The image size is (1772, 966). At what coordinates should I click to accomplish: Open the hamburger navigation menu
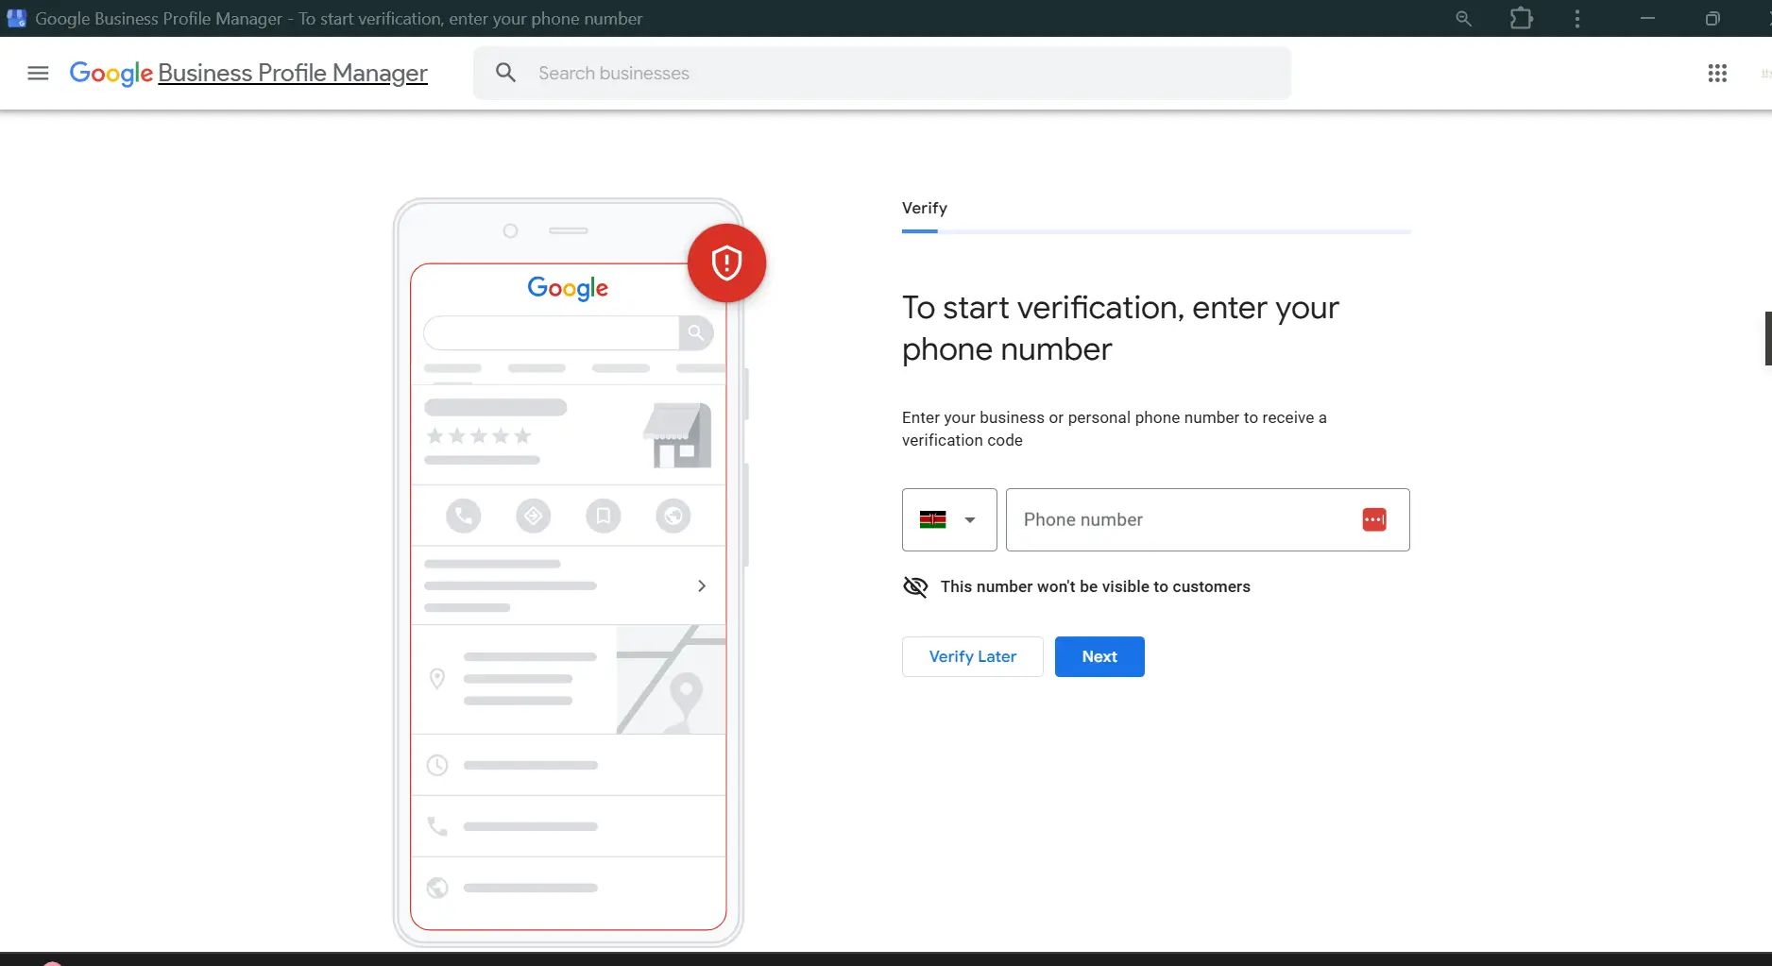coord(37,73)
